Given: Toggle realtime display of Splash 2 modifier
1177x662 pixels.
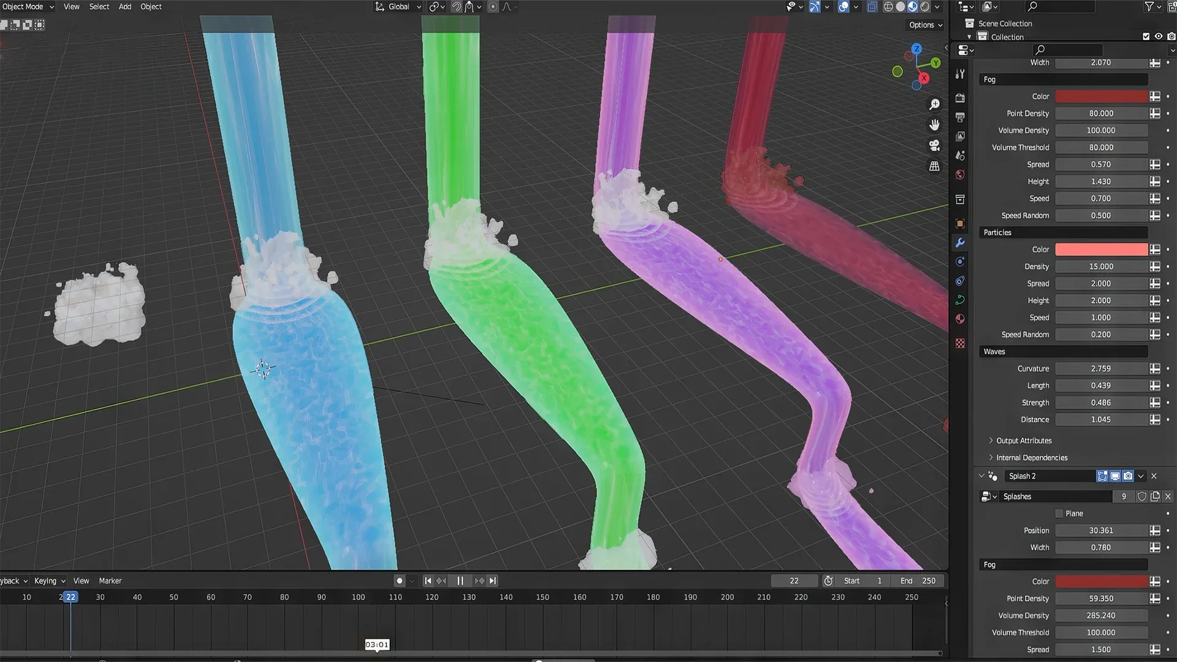Looking at the screenshot, I should coord(1115,476).
